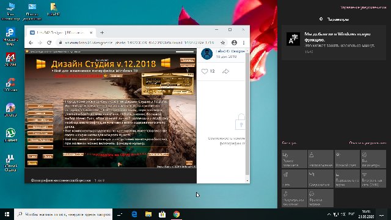Viewport: 391px width, 220px height.
Task: View site security padlock info
Action: (x=60, y=43)
